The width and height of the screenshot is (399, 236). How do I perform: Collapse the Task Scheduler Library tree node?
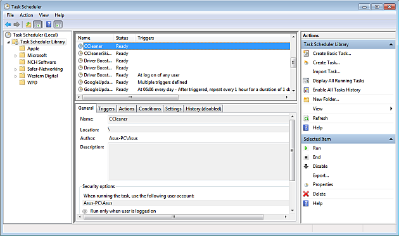click(x=8, y=42)
